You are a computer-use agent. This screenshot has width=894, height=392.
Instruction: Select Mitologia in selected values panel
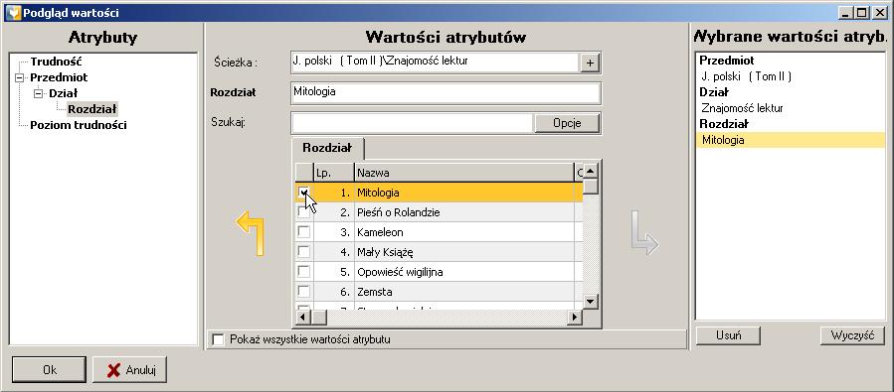point(791,140)
